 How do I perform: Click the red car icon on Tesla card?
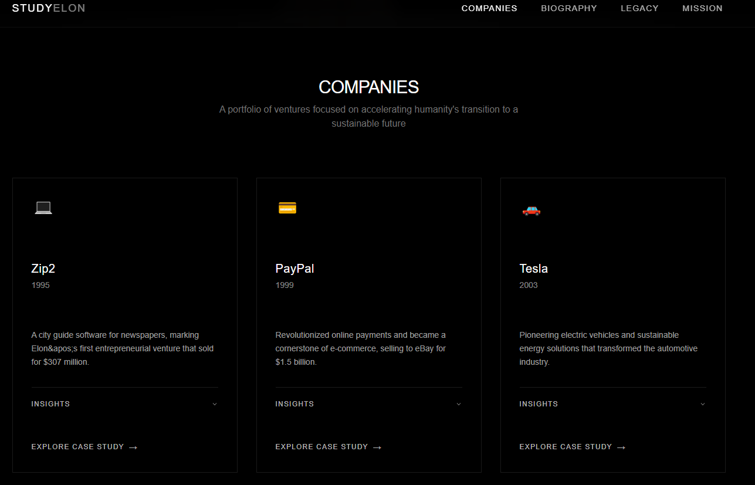pyautogui.click(x=531, y=210)
